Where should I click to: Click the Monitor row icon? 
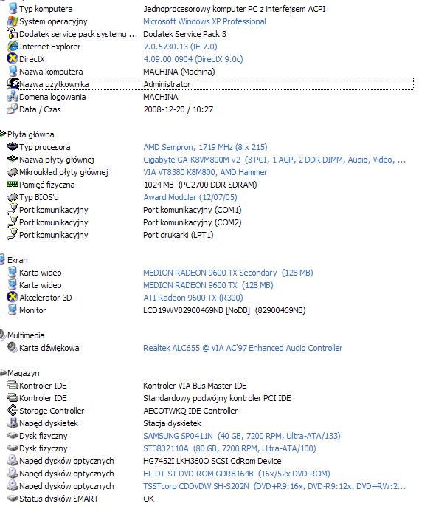tap(12, 310)
